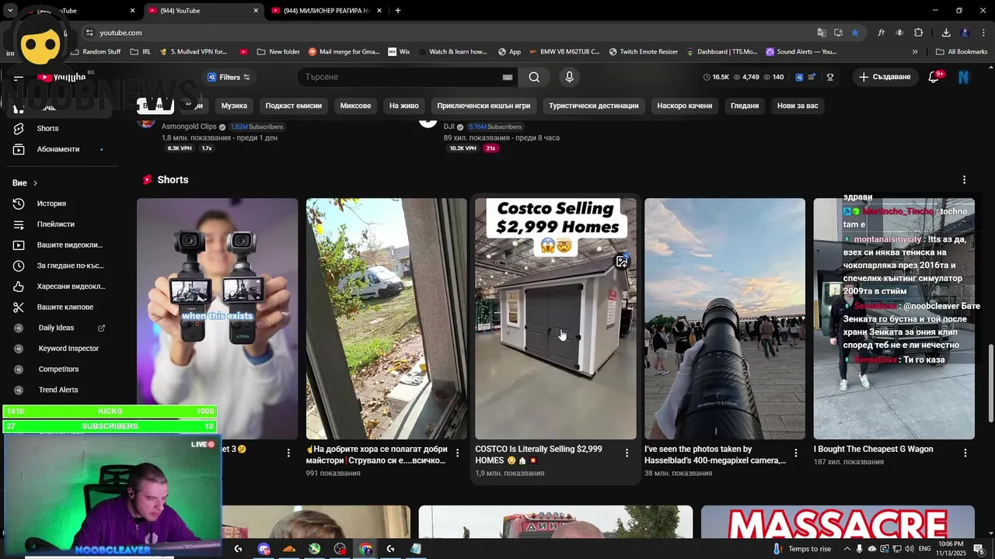Expand the bookmarks overflow chevron
Viewport: 995px width, 559px height.
[915, 52]
